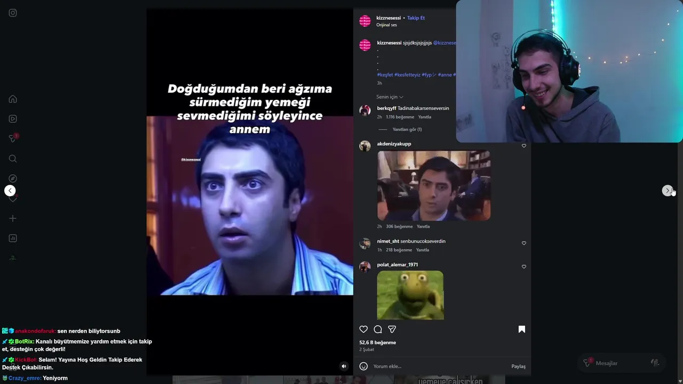The width and height of the screenshot is (683, 384).
Task: Open nimet_sht username link
Action: (388, 241)
